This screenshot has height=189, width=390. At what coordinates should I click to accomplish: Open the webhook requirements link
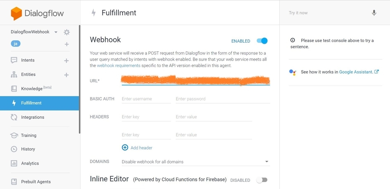click(118, 66)
